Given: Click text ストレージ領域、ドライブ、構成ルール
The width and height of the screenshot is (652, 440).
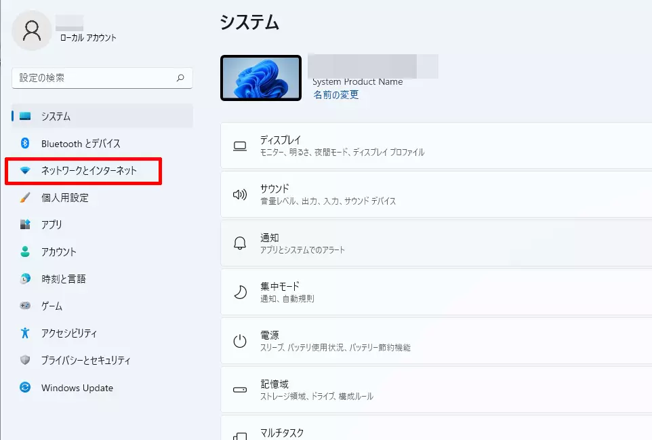Looking at the screenshot, I should pos(317,397).
